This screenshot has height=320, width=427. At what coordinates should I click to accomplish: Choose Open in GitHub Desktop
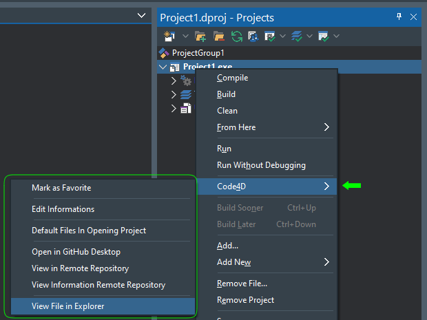[x=103, y=252]
